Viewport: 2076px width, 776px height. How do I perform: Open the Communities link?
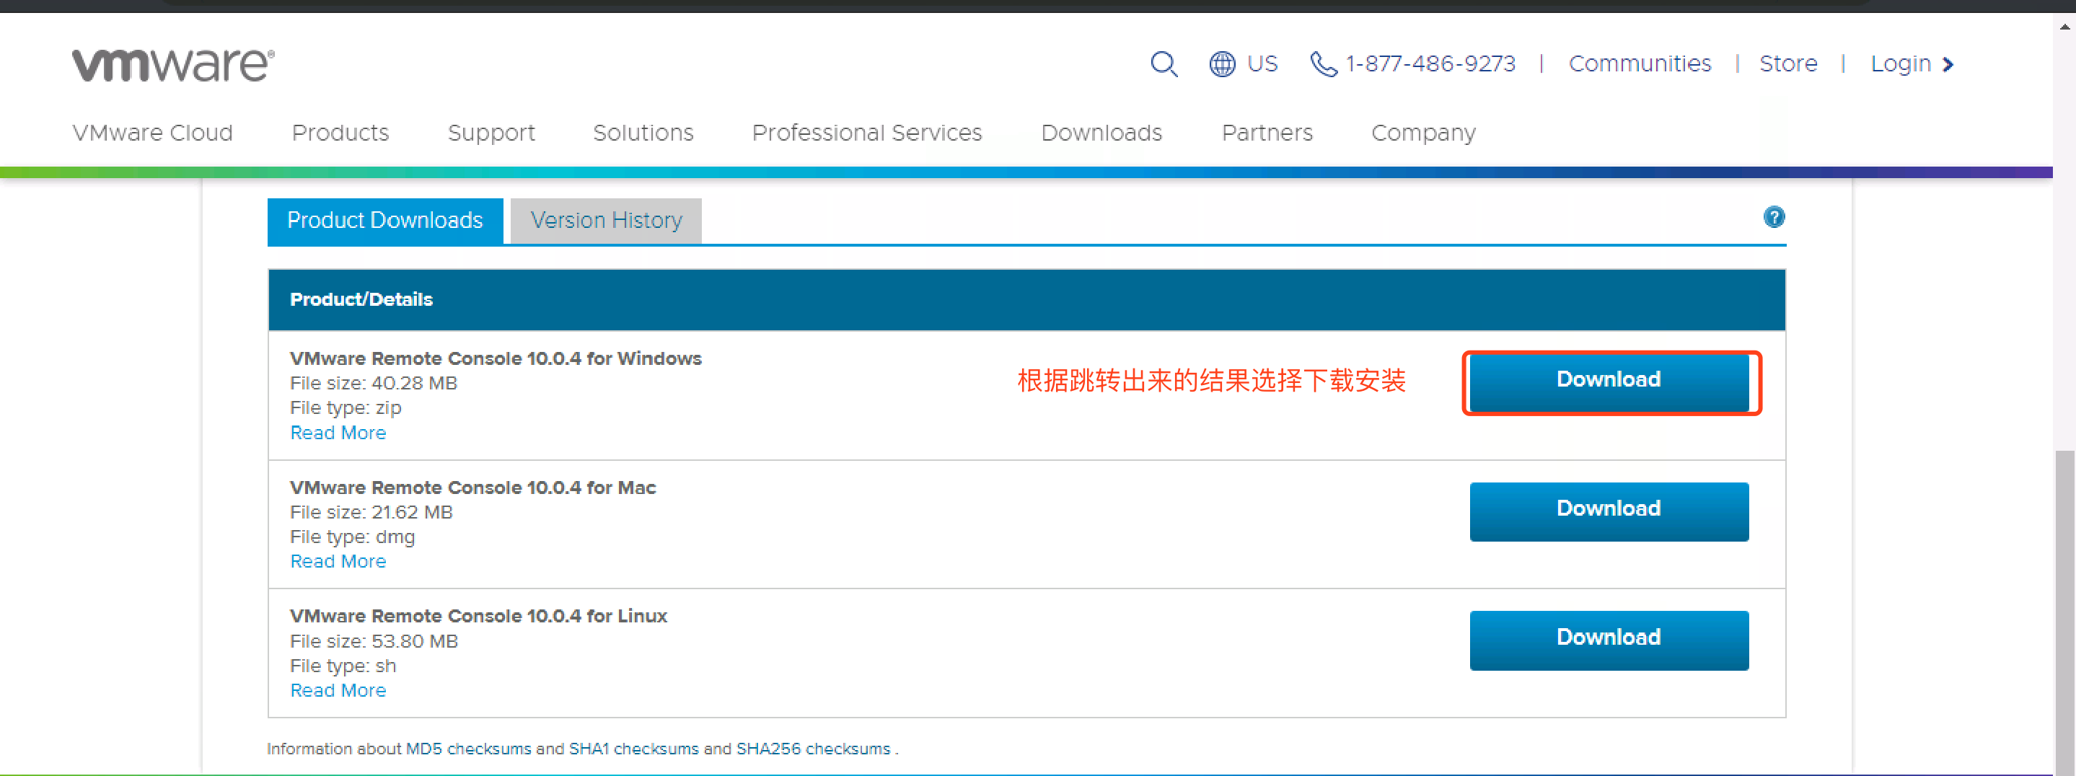click(x=1639, y=63)
